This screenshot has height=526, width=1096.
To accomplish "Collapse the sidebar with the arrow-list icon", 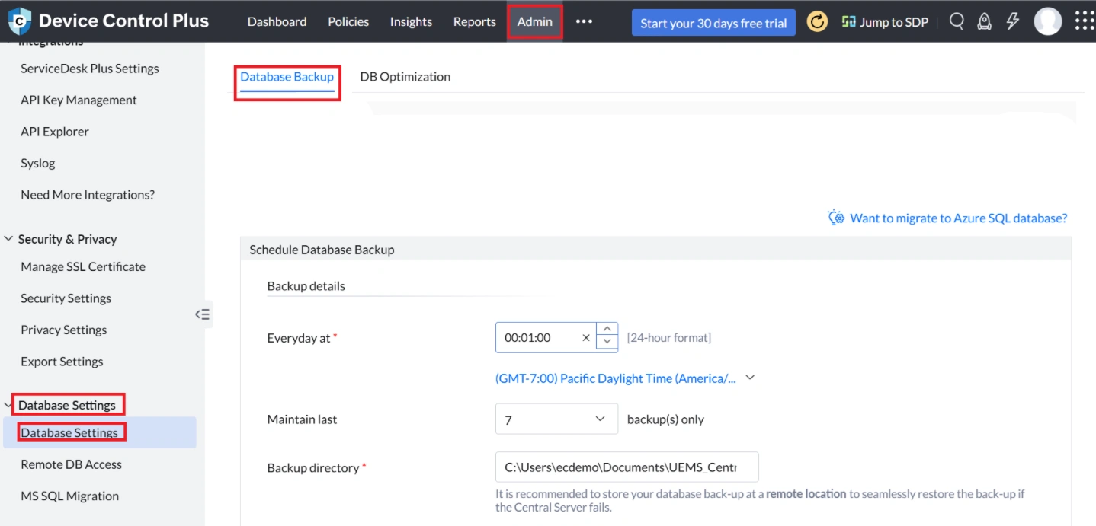I will click(x=202, y=314).
